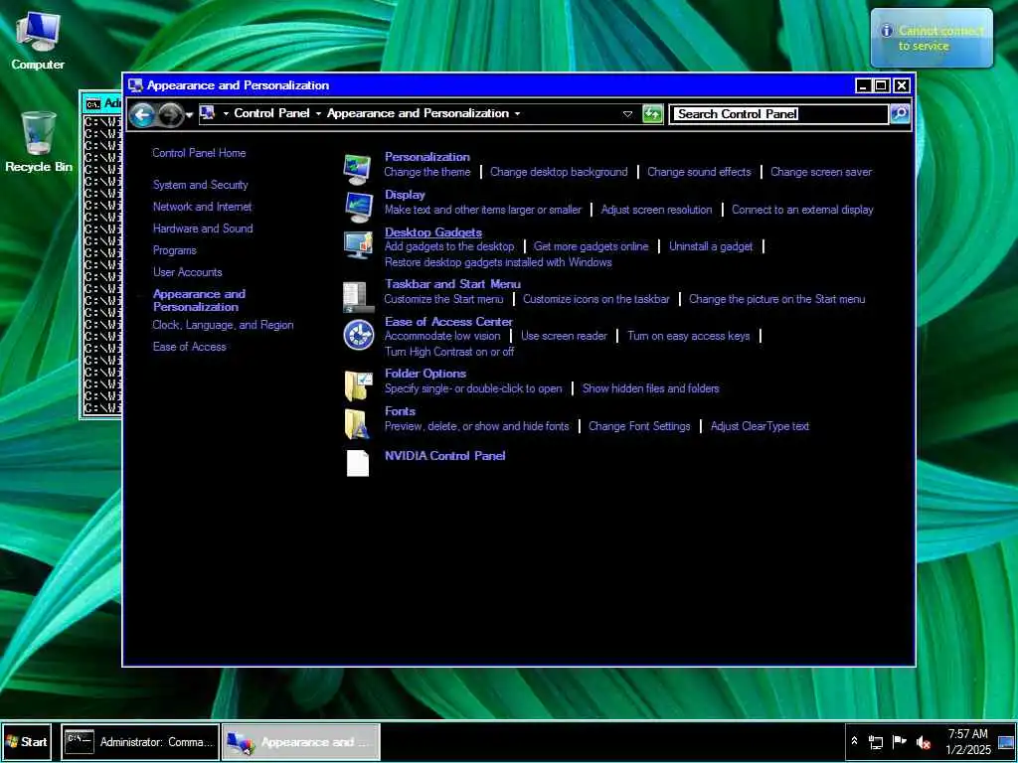Expand dropdown arrow after Control Panel breadcrumb
The image size is (1018, 763).
[x=318, y=113]
